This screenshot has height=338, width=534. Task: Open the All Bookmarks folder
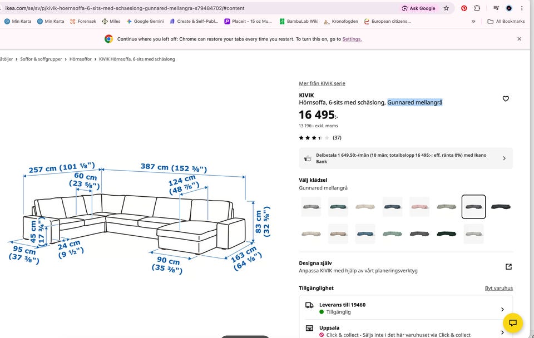pyautogui.click(x=506, y=21)
